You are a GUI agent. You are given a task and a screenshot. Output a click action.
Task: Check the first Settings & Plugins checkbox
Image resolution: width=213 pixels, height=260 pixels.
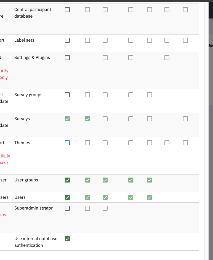[67, 58]
